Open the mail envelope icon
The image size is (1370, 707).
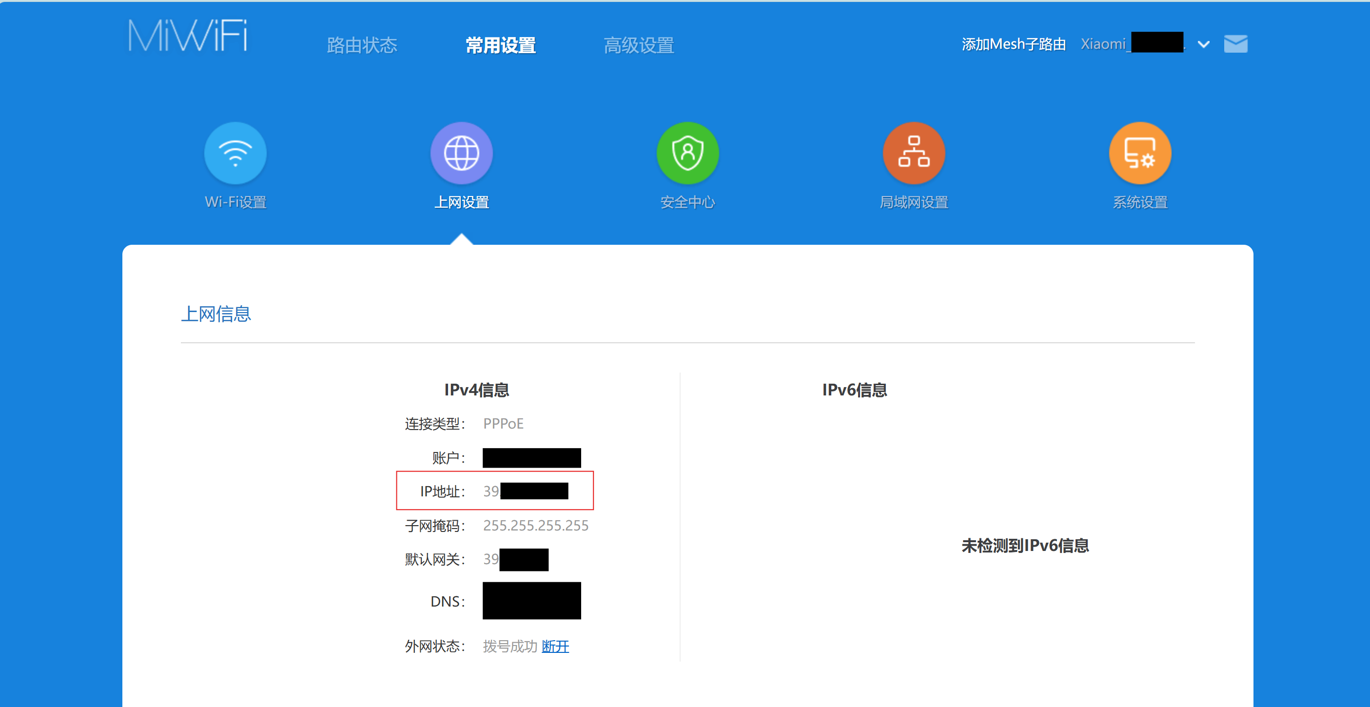click(x=1235, y=44)
